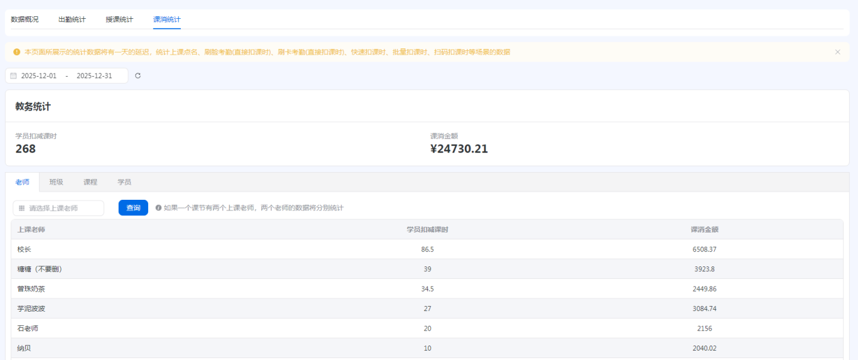Screen dimensions: 858x360
Task: Show statistics by 学员 tab
Action: (x=124, y=182)
